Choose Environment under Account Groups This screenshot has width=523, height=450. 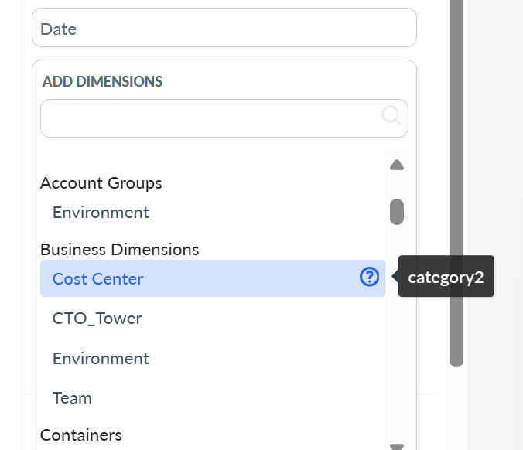pos(101,213)
